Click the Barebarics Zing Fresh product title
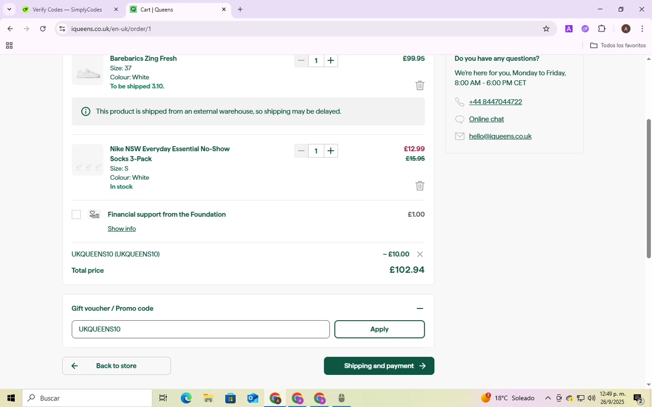652x407 pixels. pyautogui.click(x=143, y=59)
